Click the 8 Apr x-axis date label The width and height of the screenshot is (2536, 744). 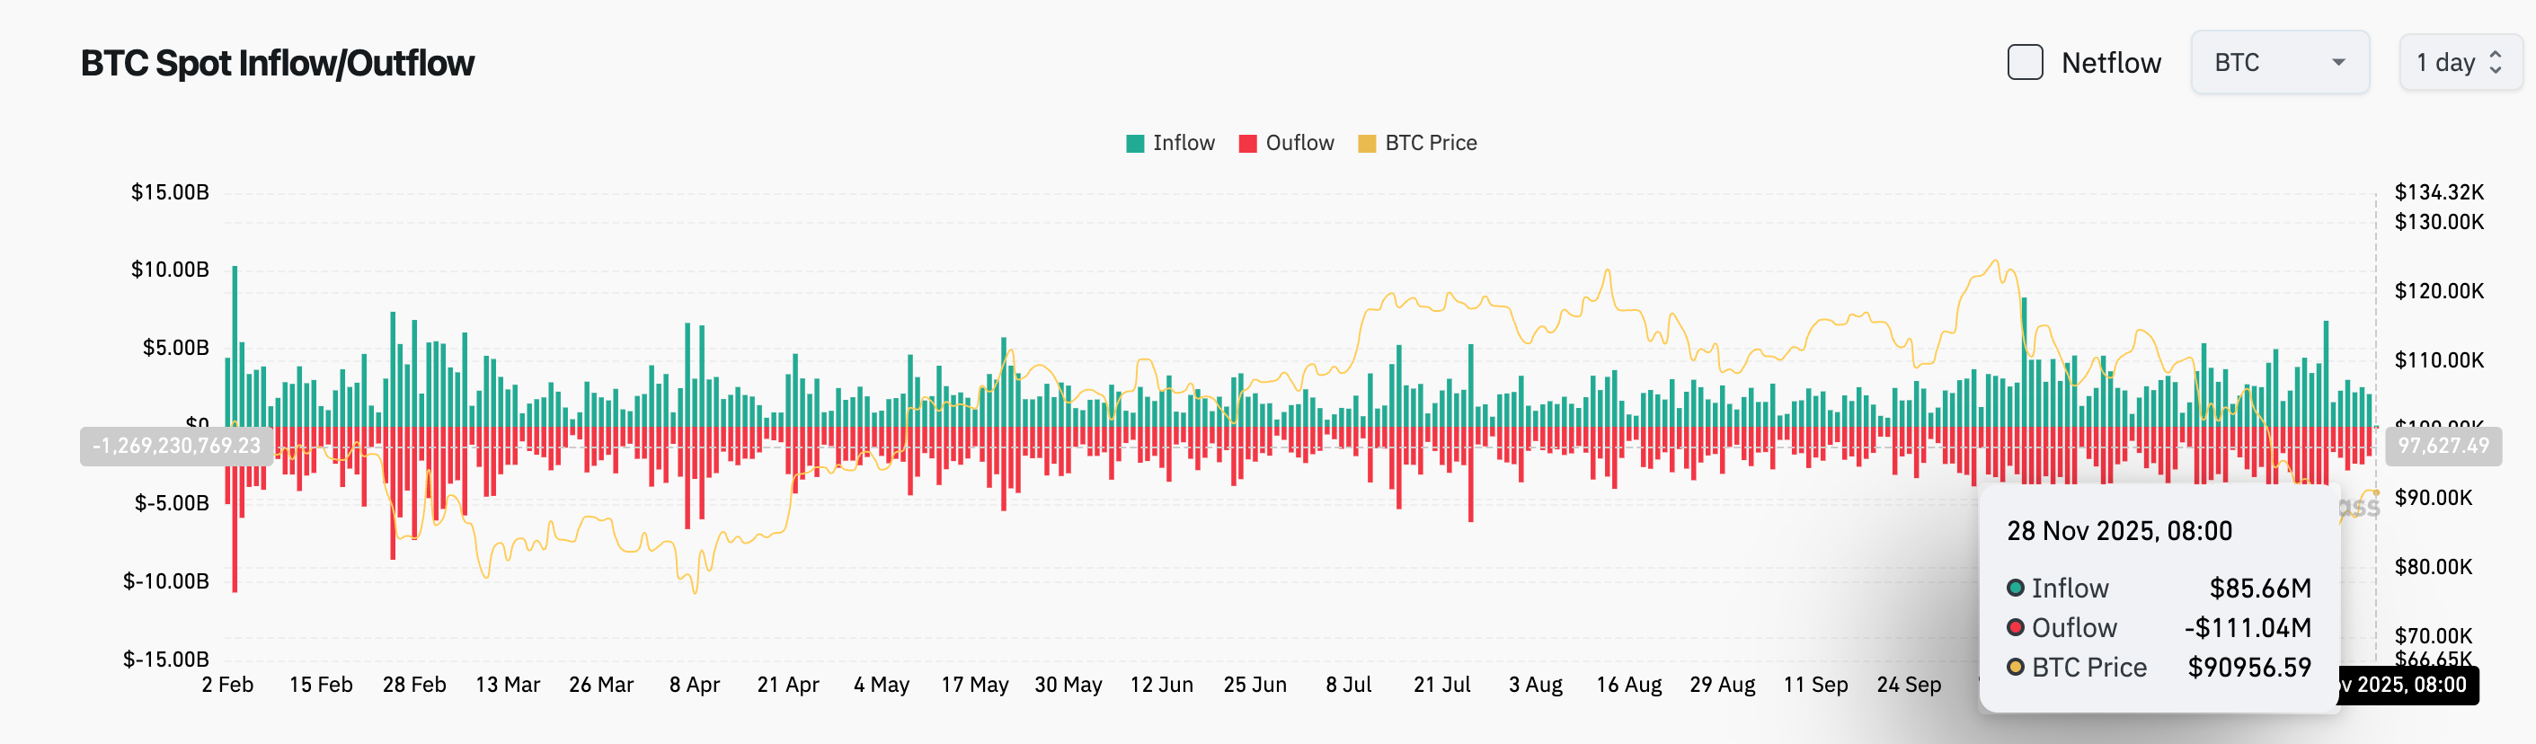coord(694,685)
